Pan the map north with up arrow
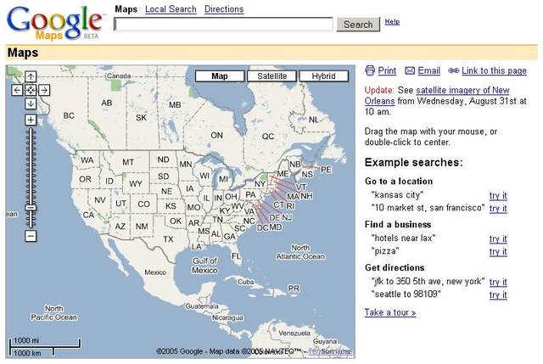This screenshot has width=543, height=364. click(31, 77)
